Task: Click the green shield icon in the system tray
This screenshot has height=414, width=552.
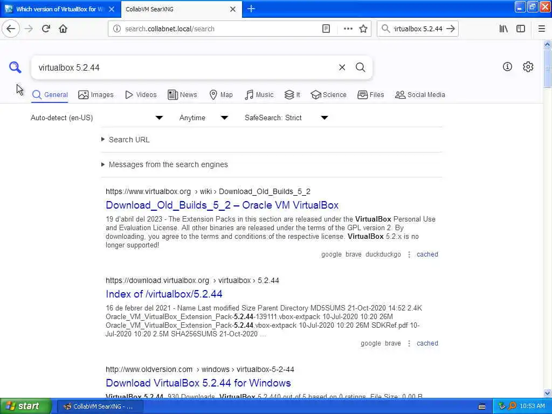Action: [502, 406]
